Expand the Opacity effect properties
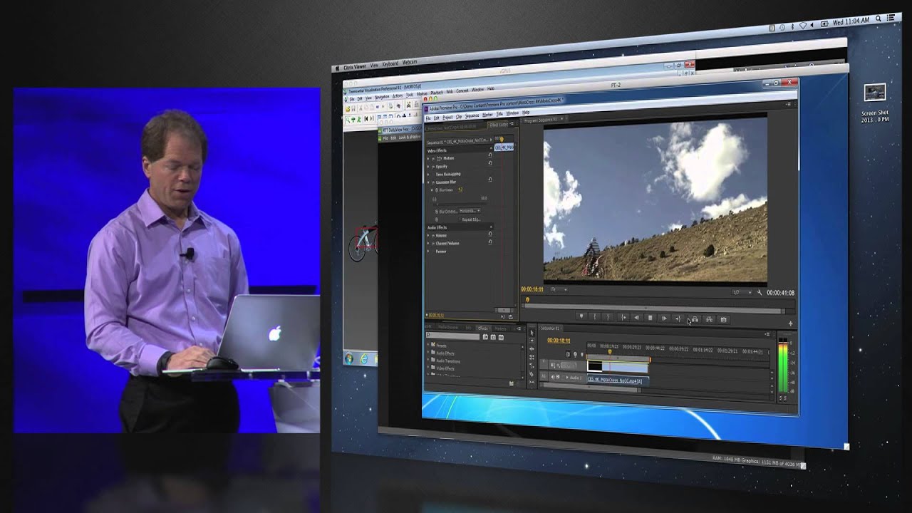912x513 pixels. 428,166
